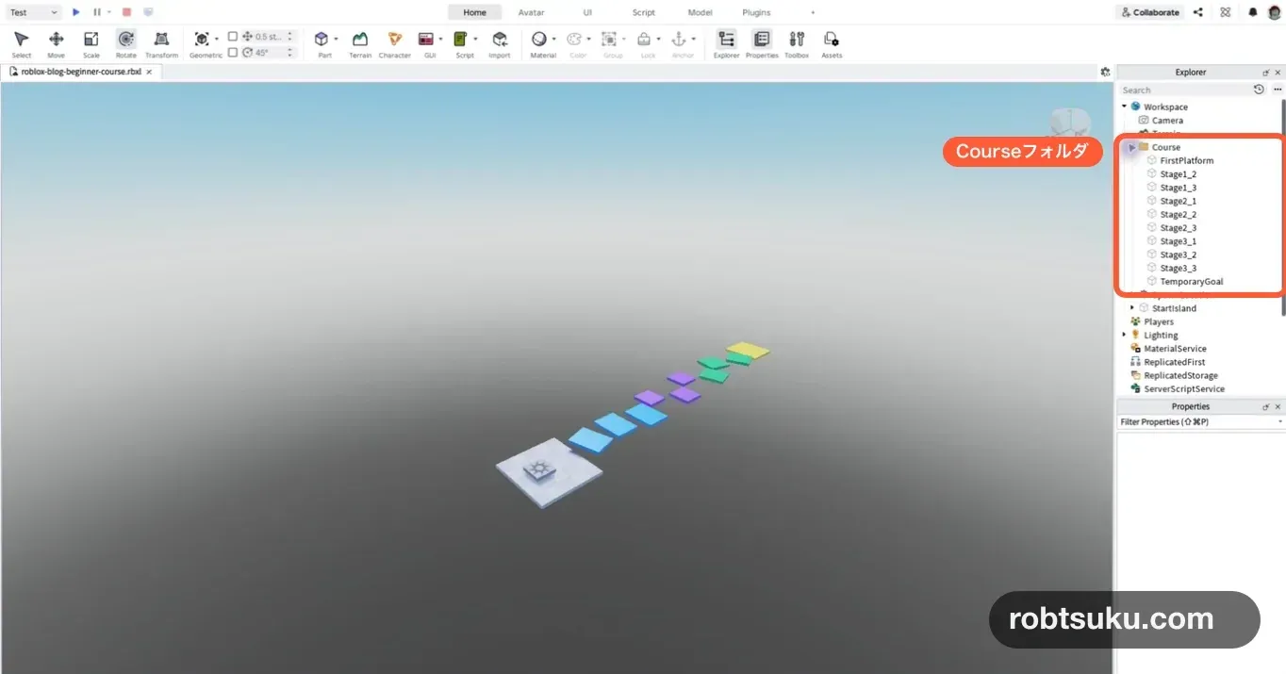1286x674 pixels.
Task: Click the Geometric mode icon
Action: click(x=202, y=40)
